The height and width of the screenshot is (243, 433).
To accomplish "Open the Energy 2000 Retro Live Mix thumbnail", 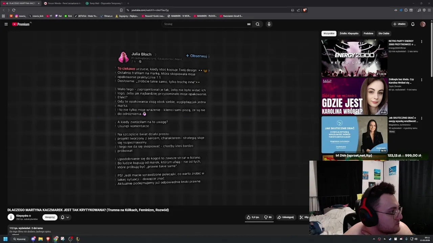I will [354, 58].
